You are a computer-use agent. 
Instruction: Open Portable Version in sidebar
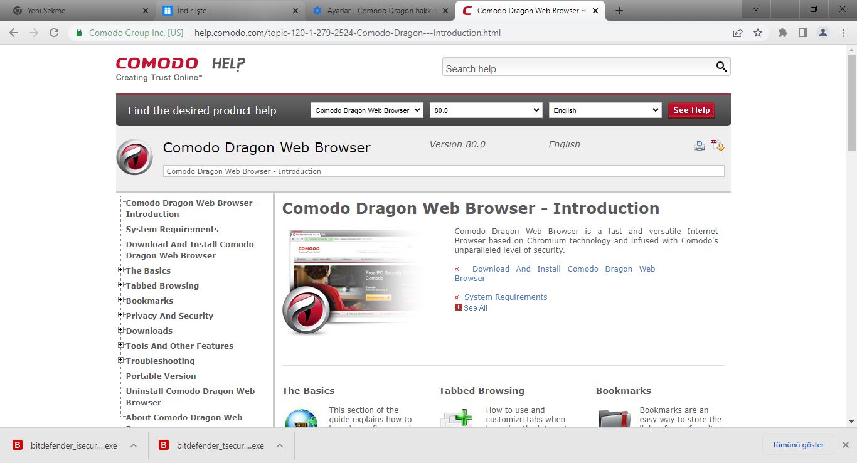(x=161, y=376)
